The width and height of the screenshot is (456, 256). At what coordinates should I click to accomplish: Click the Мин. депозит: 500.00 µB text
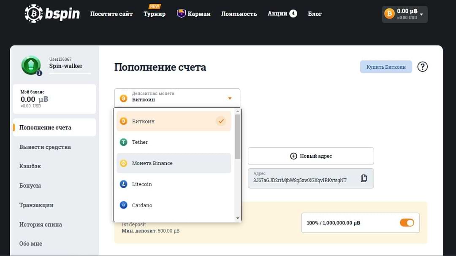coord(151,231)
